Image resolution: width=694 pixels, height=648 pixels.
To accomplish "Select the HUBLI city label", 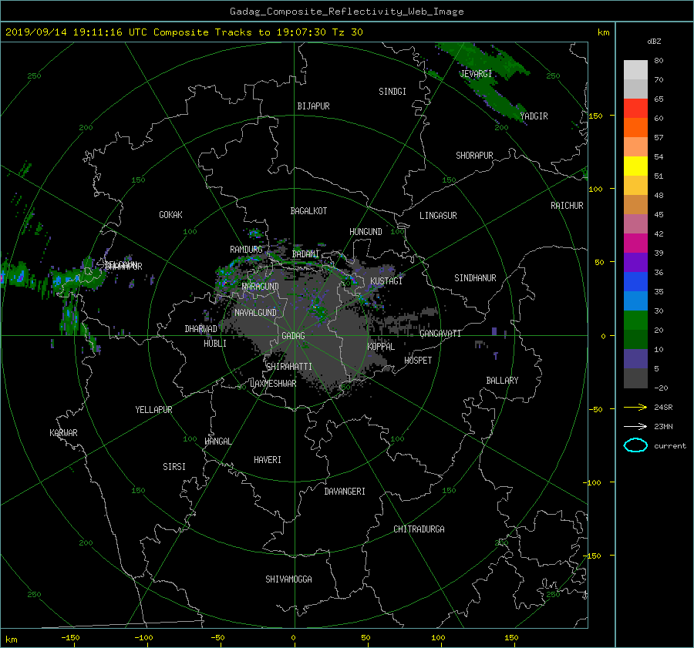I will (x=214, y=344).
